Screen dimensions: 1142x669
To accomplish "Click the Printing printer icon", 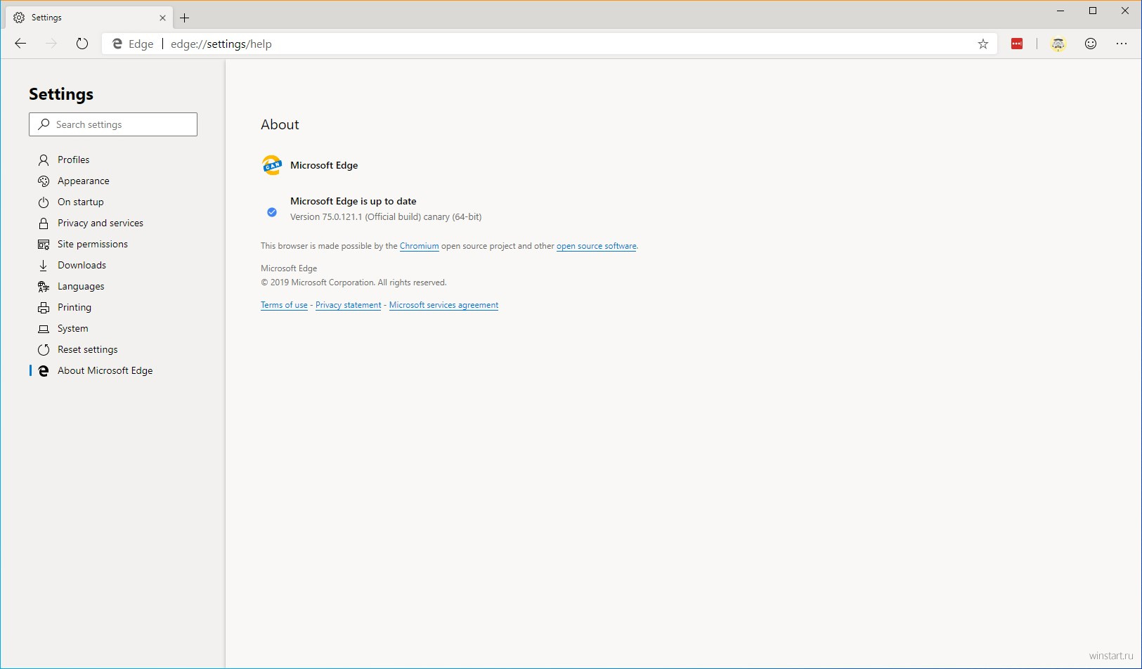I will coord(44,308).
